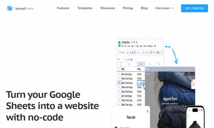Image resolution: width=214 pixels, height=128 pixels.
Task: Click the green Google Sheets icon in the illustration
Action: tap(119, 44)
